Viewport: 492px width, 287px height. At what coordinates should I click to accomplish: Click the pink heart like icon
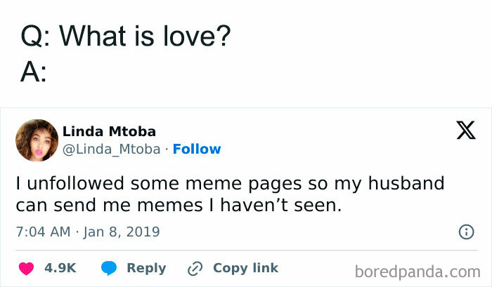point(25,268)
